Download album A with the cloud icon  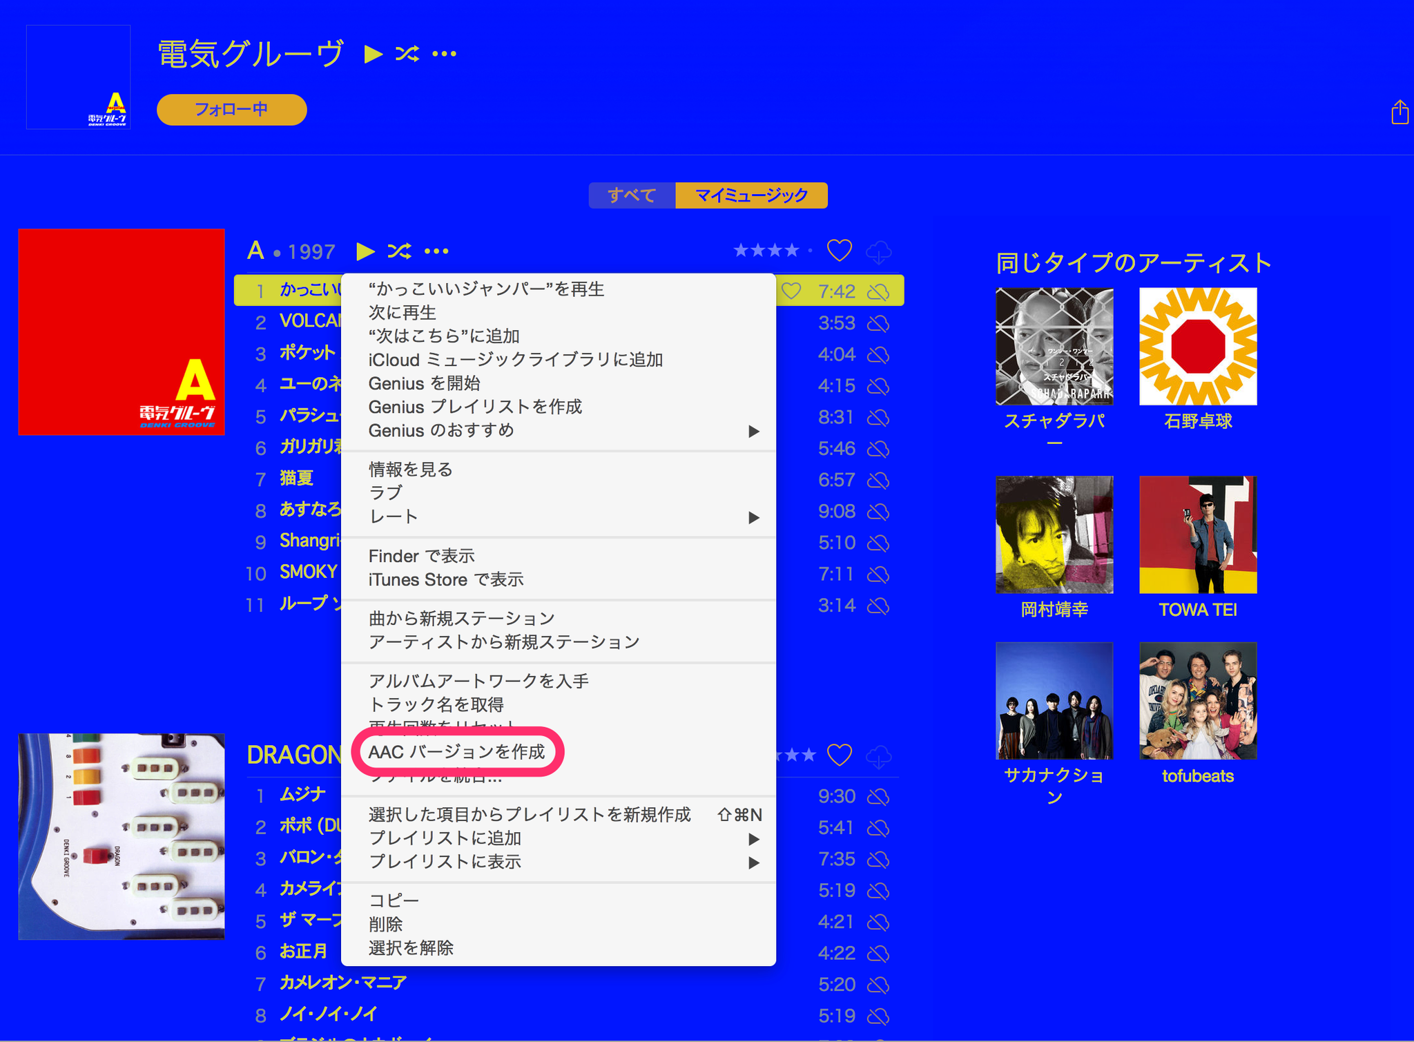click(x=878, y=251)
